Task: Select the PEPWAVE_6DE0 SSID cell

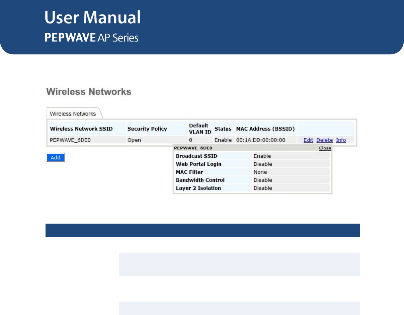Action: tap(70, 140)
